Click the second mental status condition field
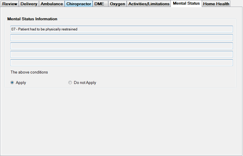Screen dimensions: 243x156 122,38
